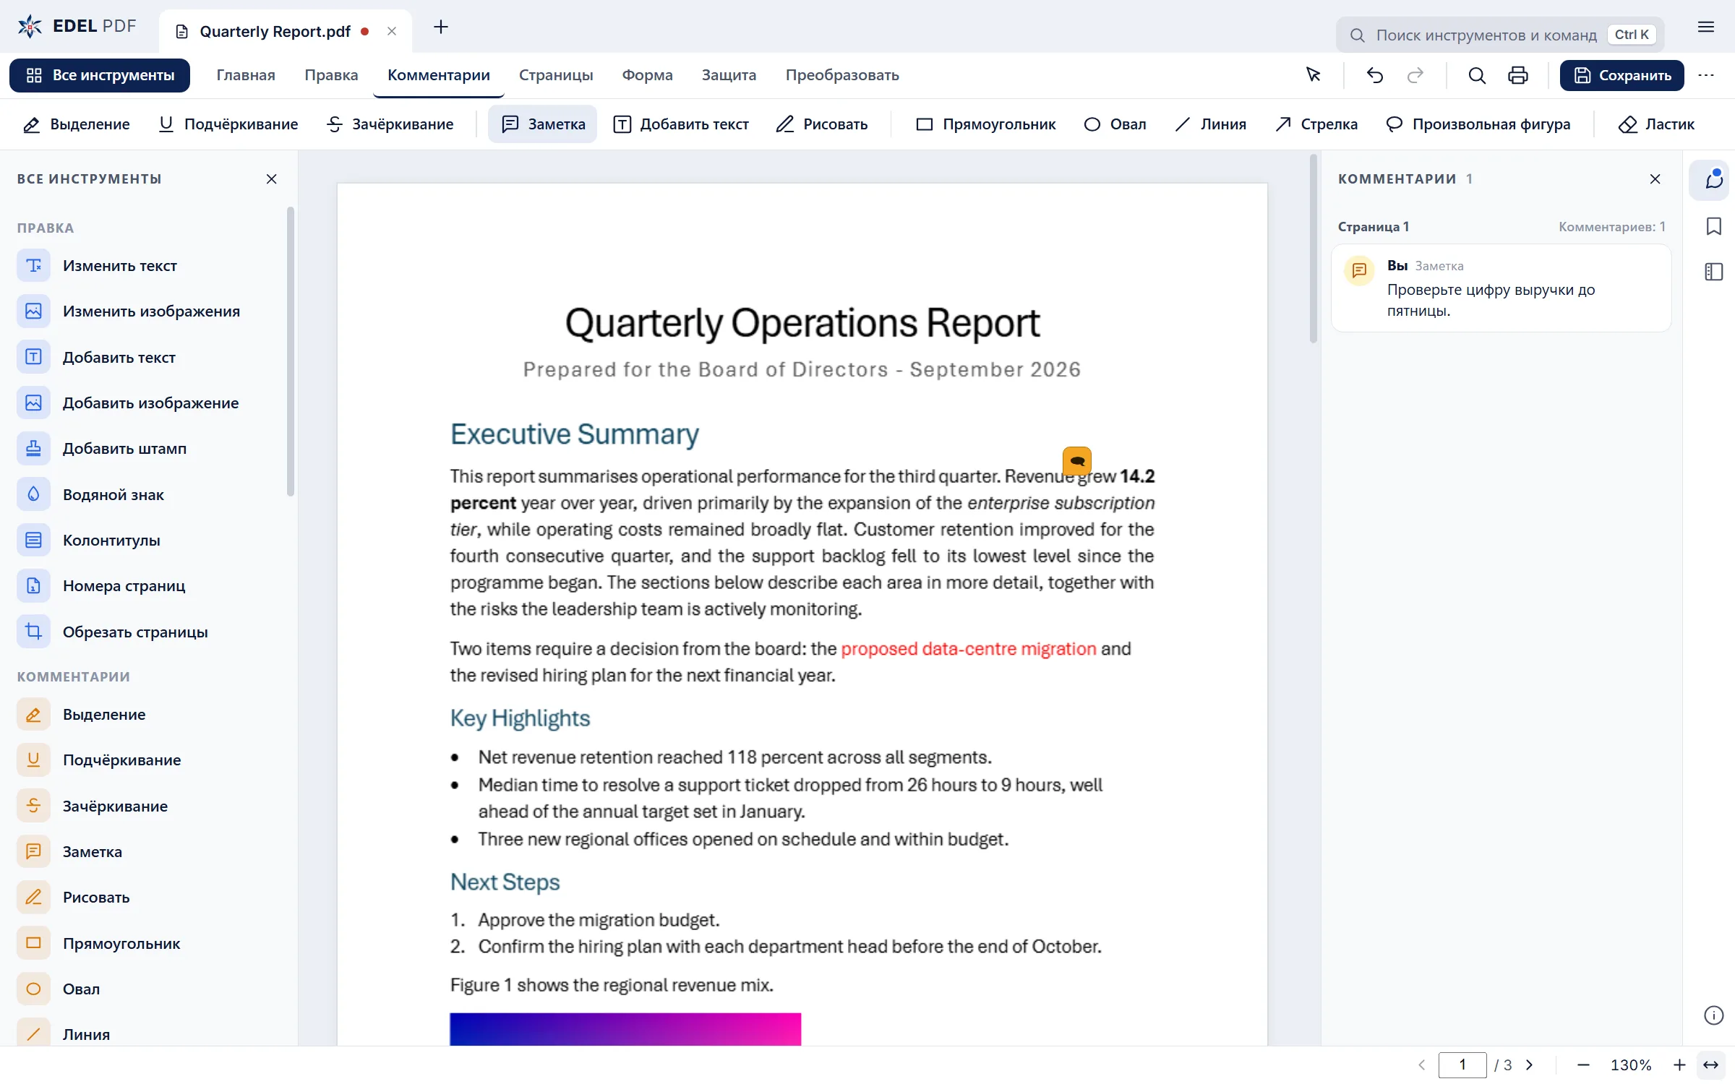Click the print icon
This screenshot has height=1084, width=1735.
click(x=1518, y=75)
